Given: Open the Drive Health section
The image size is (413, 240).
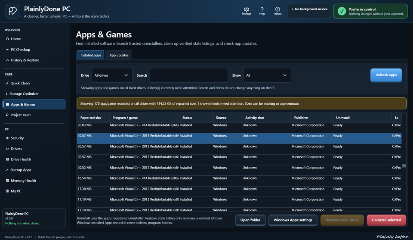Looking at the screenshot, I should 34,159.
